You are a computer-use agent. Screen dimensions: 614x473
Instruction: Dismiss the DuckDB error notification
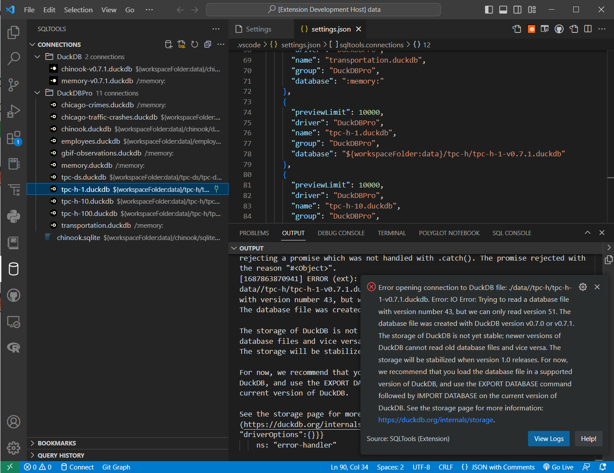(597, 287)
